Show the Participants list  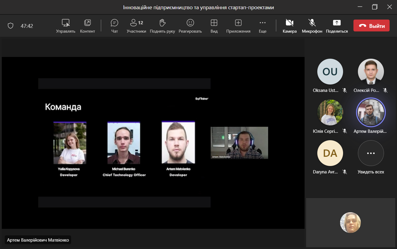136,26
